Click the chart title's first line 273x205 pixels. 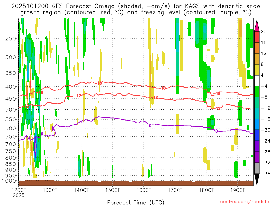point(136,6)
